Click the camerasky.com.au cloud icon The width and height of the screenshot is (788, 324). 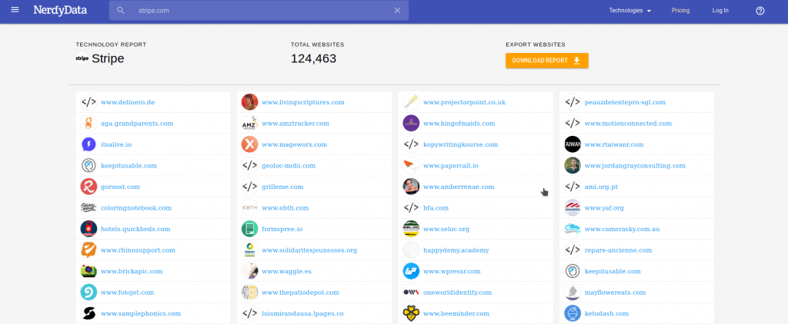(573, 229)
